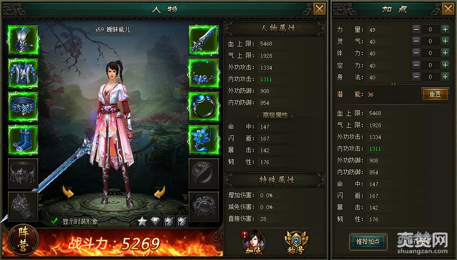Rotate the character left with the arrow
This screenshot has width=457, height=260.
[x=68, y=191]
